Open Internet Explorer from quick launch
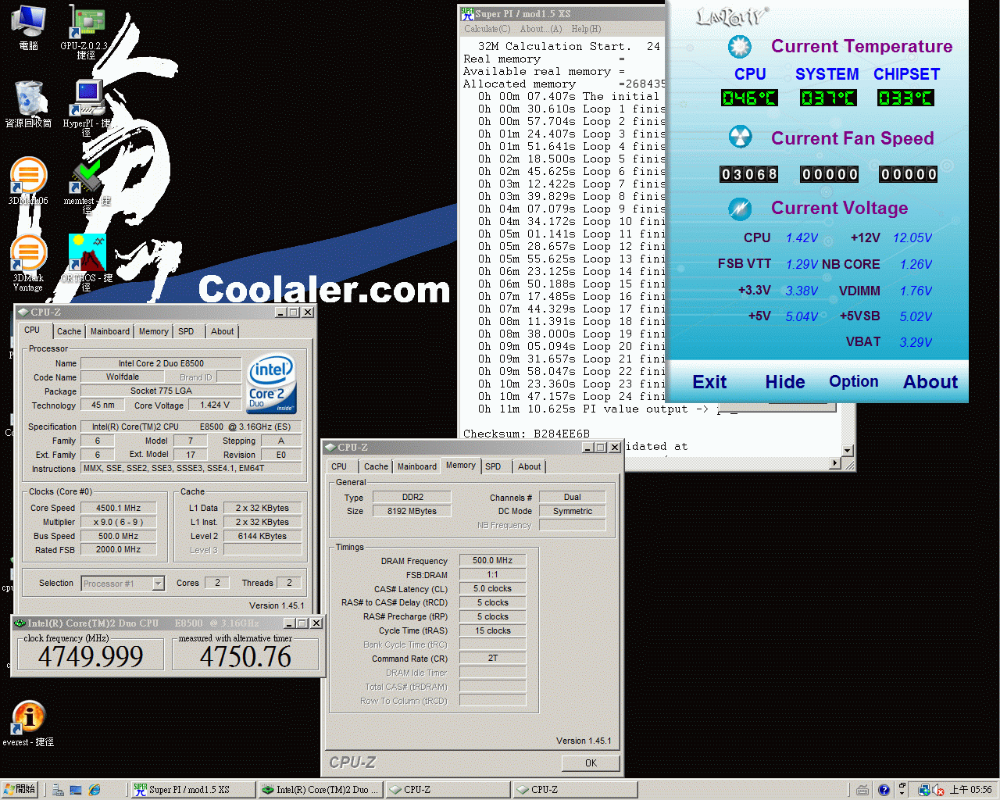Screen dimensions: 1000x800 [x=95, y=790]
